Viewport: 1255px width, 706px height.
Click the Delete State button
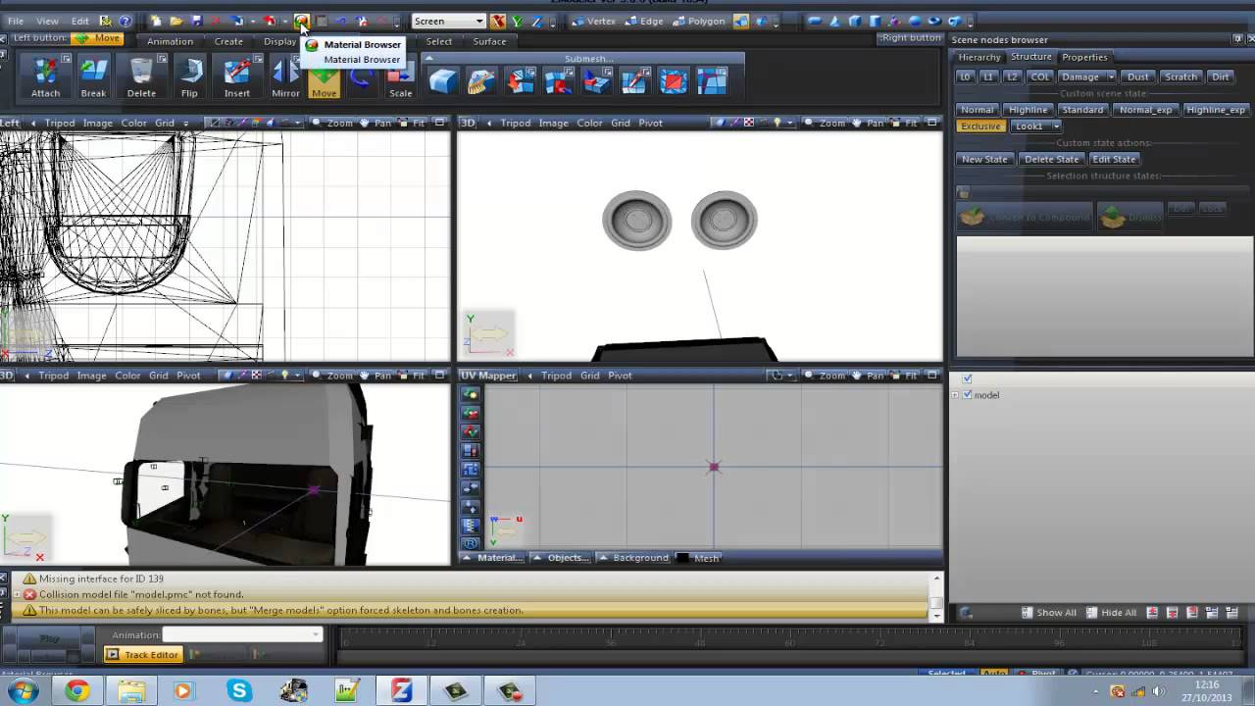(x=1051, y=159)
